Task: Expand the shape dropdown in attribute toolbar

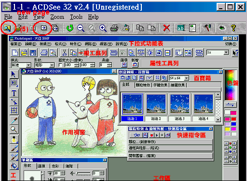Action: (52, 65)
